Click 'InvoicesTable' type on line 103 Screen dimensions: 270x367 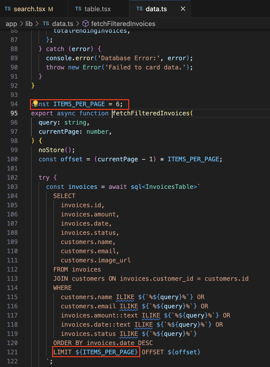click(170, 187)
